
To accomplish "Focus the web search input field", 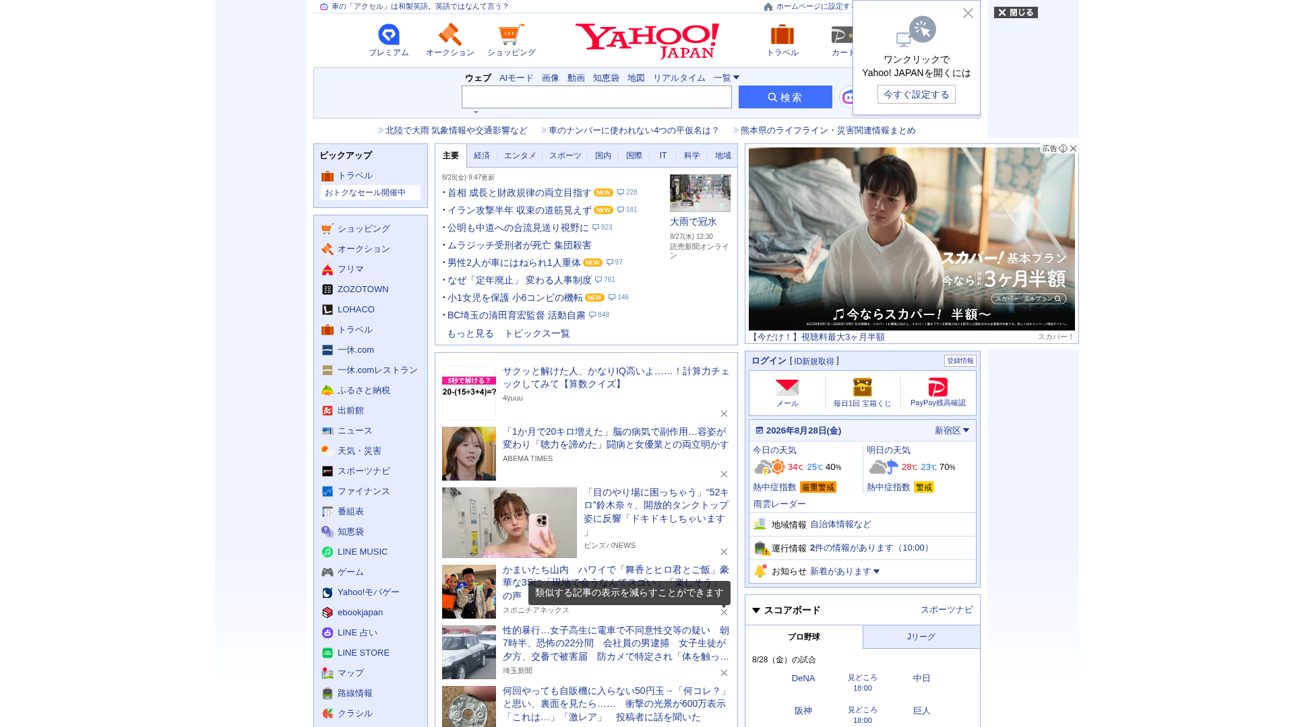I will 596,97.
